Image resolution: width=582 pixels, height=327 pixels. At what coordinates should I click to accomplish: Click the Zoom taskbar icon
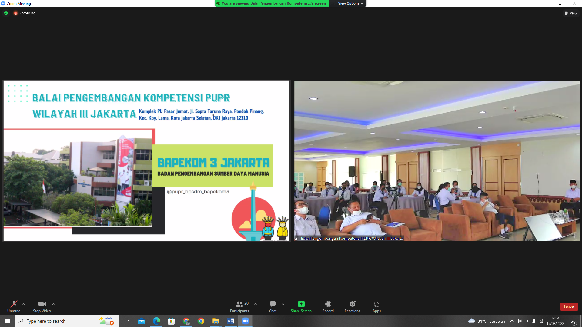coord(246,321)
